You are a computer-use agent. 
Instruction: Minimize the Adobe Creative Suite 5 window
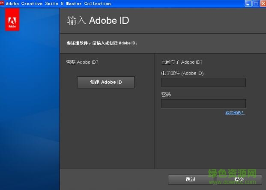(x=248, y=3)
